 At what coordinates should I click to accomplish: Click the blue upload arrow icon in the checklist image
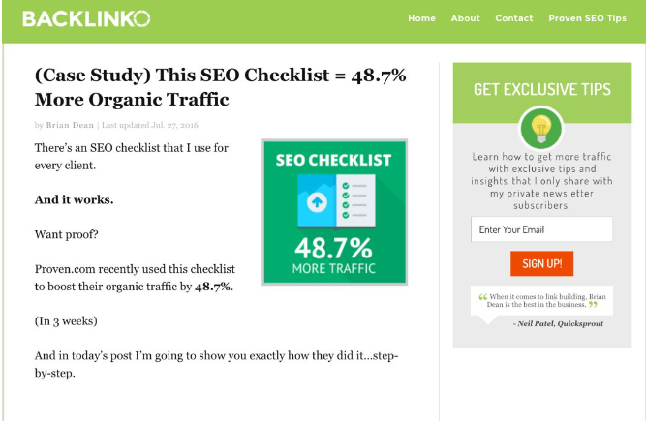click(317, 202)
